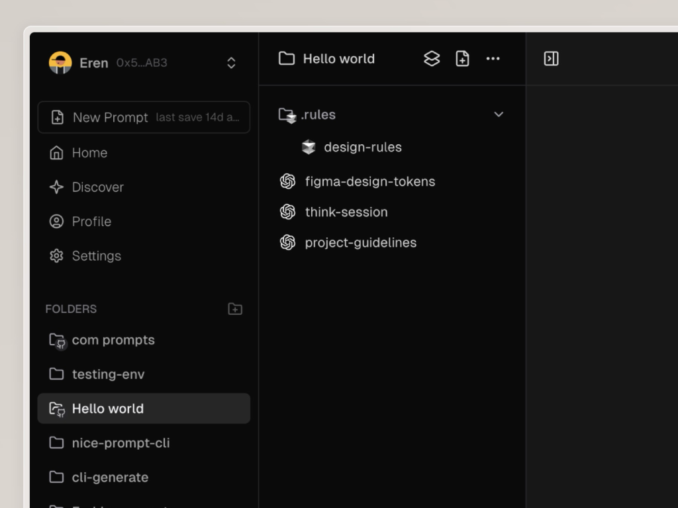678x508 pixels.
Task: Open the account switcher chevron next to Eren
Action: click(231, 62)
